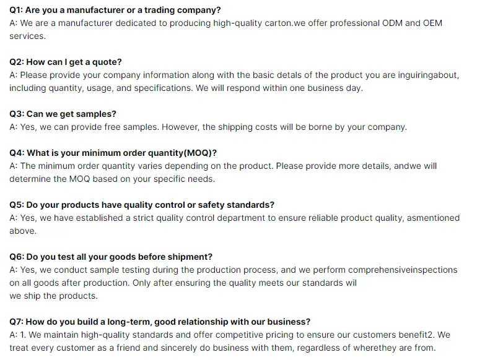Click the line 'on all goods after production'
The image size is (485, 360).
(x=183, y=283)
